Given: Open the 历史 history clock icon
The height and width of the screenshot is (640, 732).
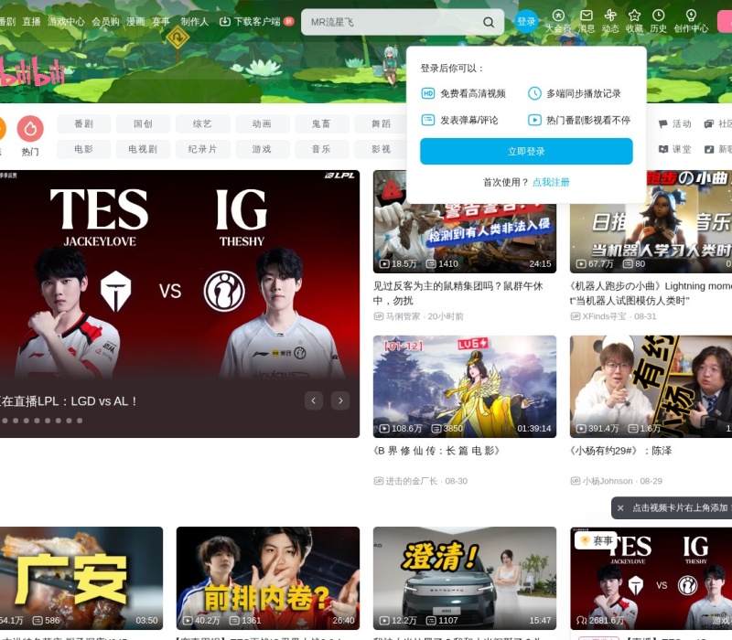Looking at the screenshot, I should [658, 21].
